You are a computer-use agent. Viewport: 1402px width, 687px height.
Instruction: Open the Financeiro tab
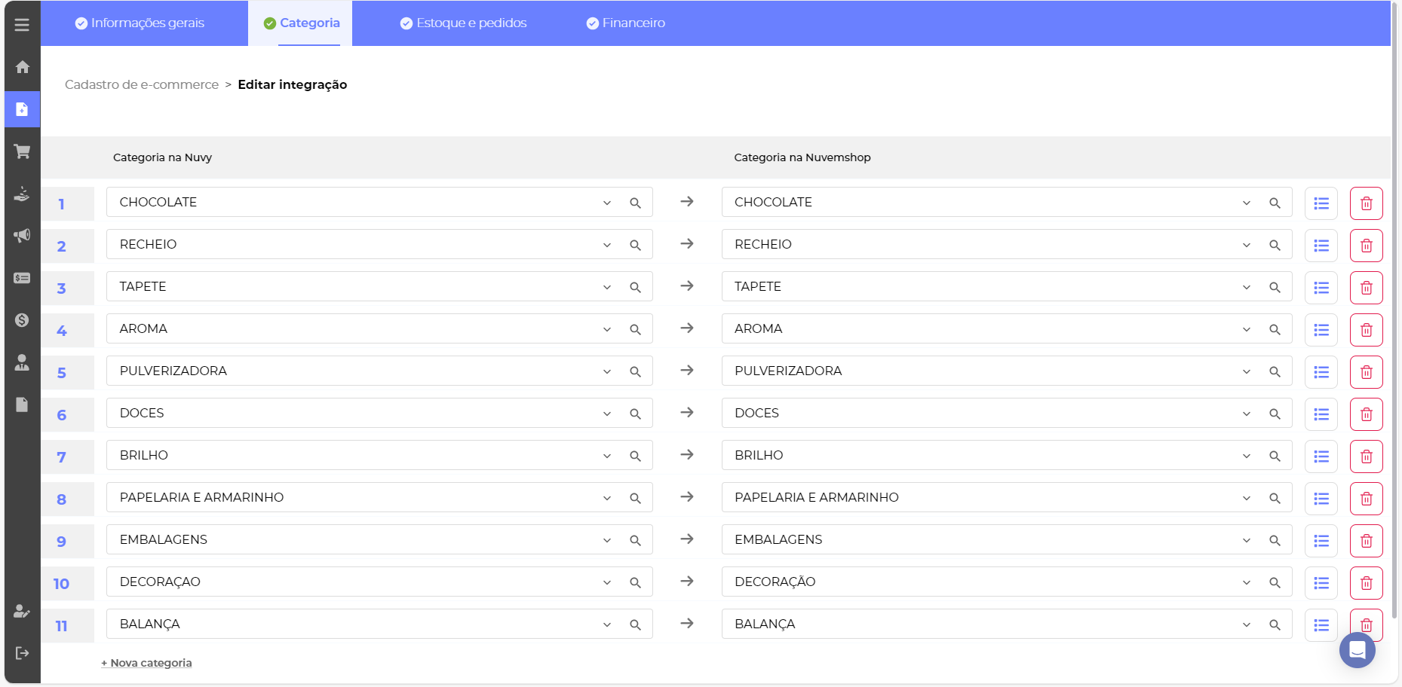(x=626, y=23)
